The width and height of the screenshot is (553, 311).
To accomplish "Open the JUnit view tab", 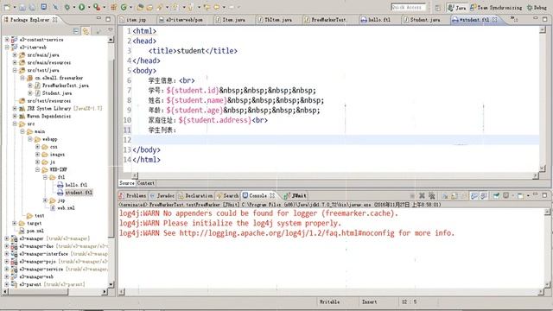I will [x=296, y=195].
